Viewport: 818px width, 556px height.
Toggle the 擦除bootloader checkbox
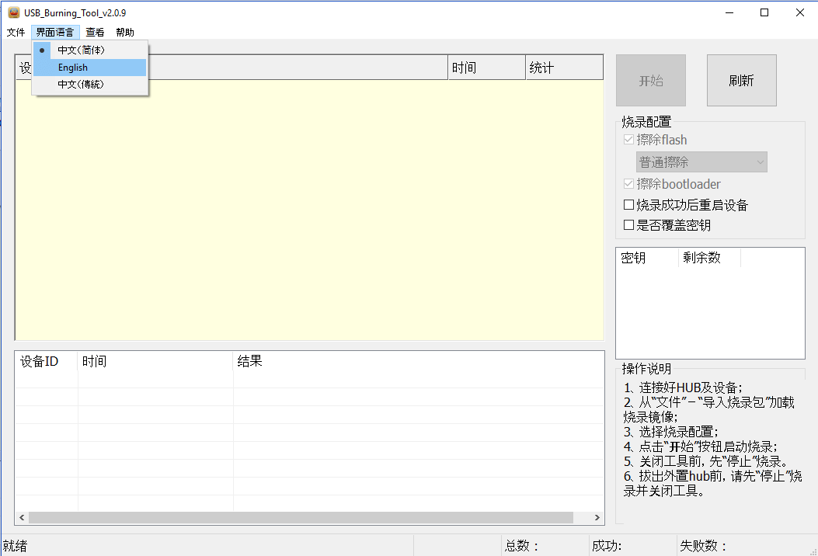[628, 183]
